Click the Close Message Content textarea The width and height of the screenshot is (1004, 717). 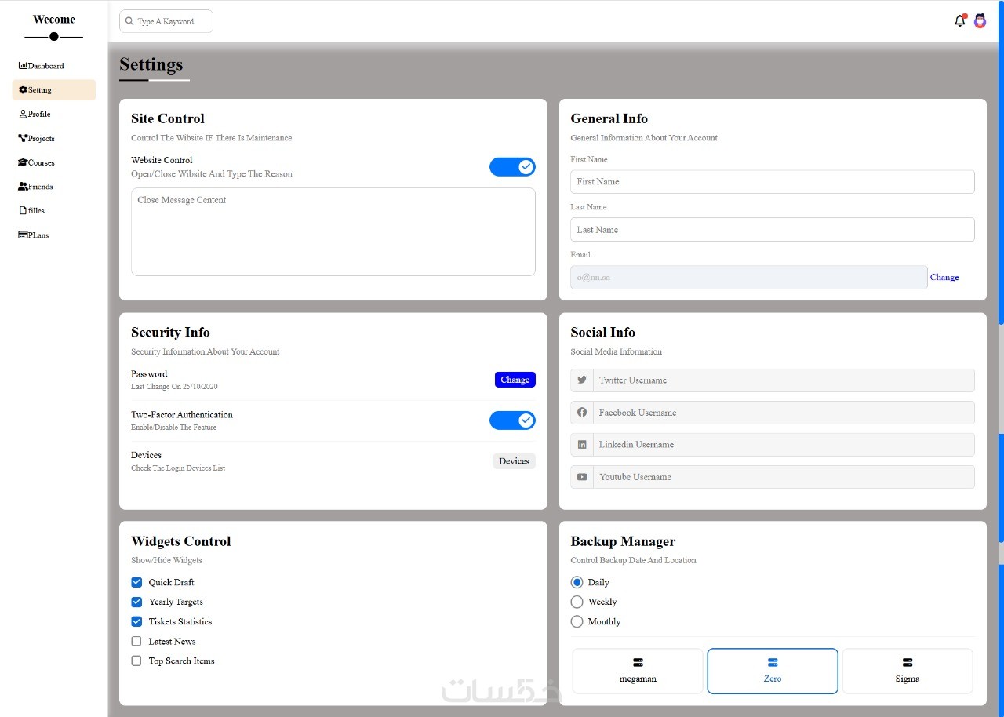point(333,231)
